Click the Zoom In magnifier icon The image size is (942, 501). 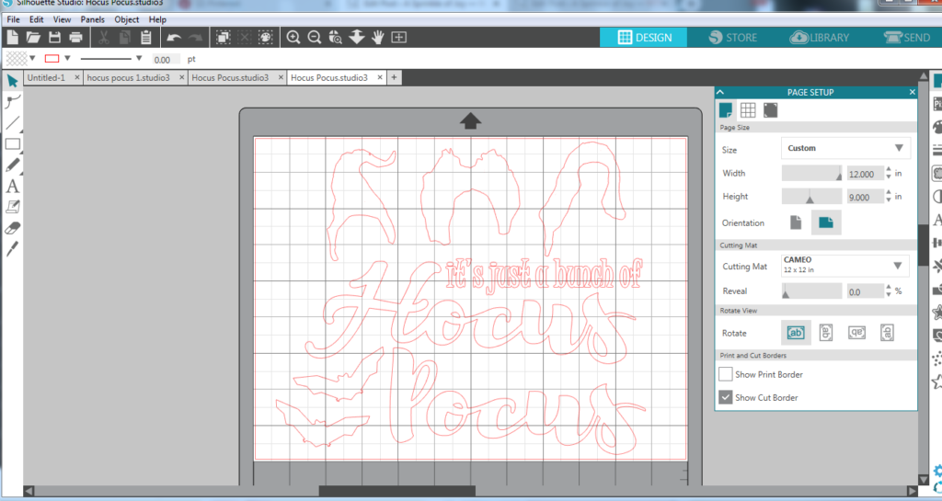293,38
